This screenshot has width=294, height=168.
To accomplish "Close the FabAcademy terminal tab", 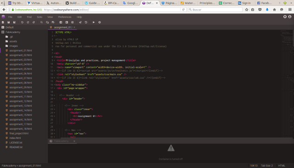I will pyautogui.click(x=74, y=141).
